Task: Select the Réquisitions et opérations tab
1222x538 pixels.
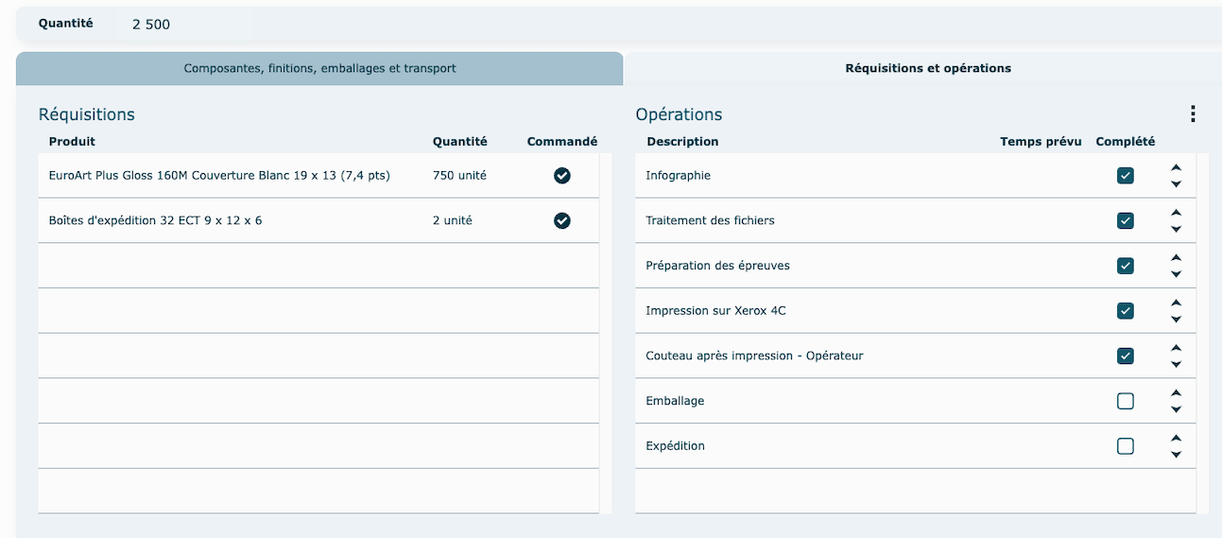Action: 927,69
